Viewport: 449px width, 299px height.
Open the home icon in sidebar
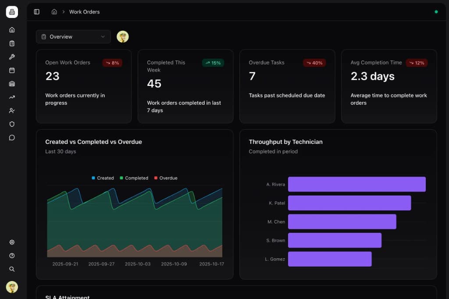coord(12,30)
